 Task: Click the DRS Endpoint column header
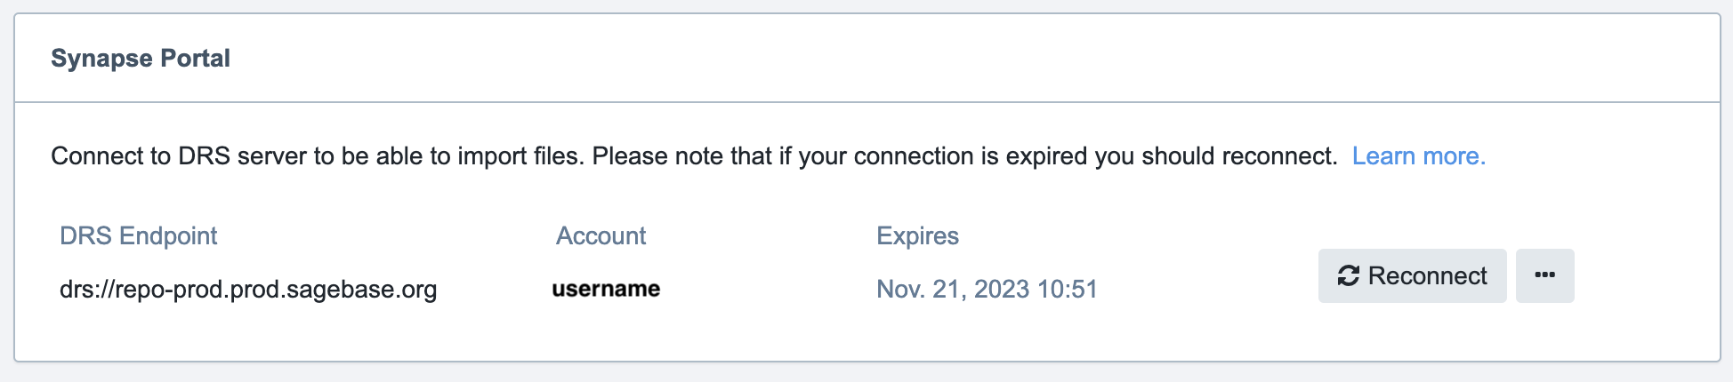[x=138, y=236]
